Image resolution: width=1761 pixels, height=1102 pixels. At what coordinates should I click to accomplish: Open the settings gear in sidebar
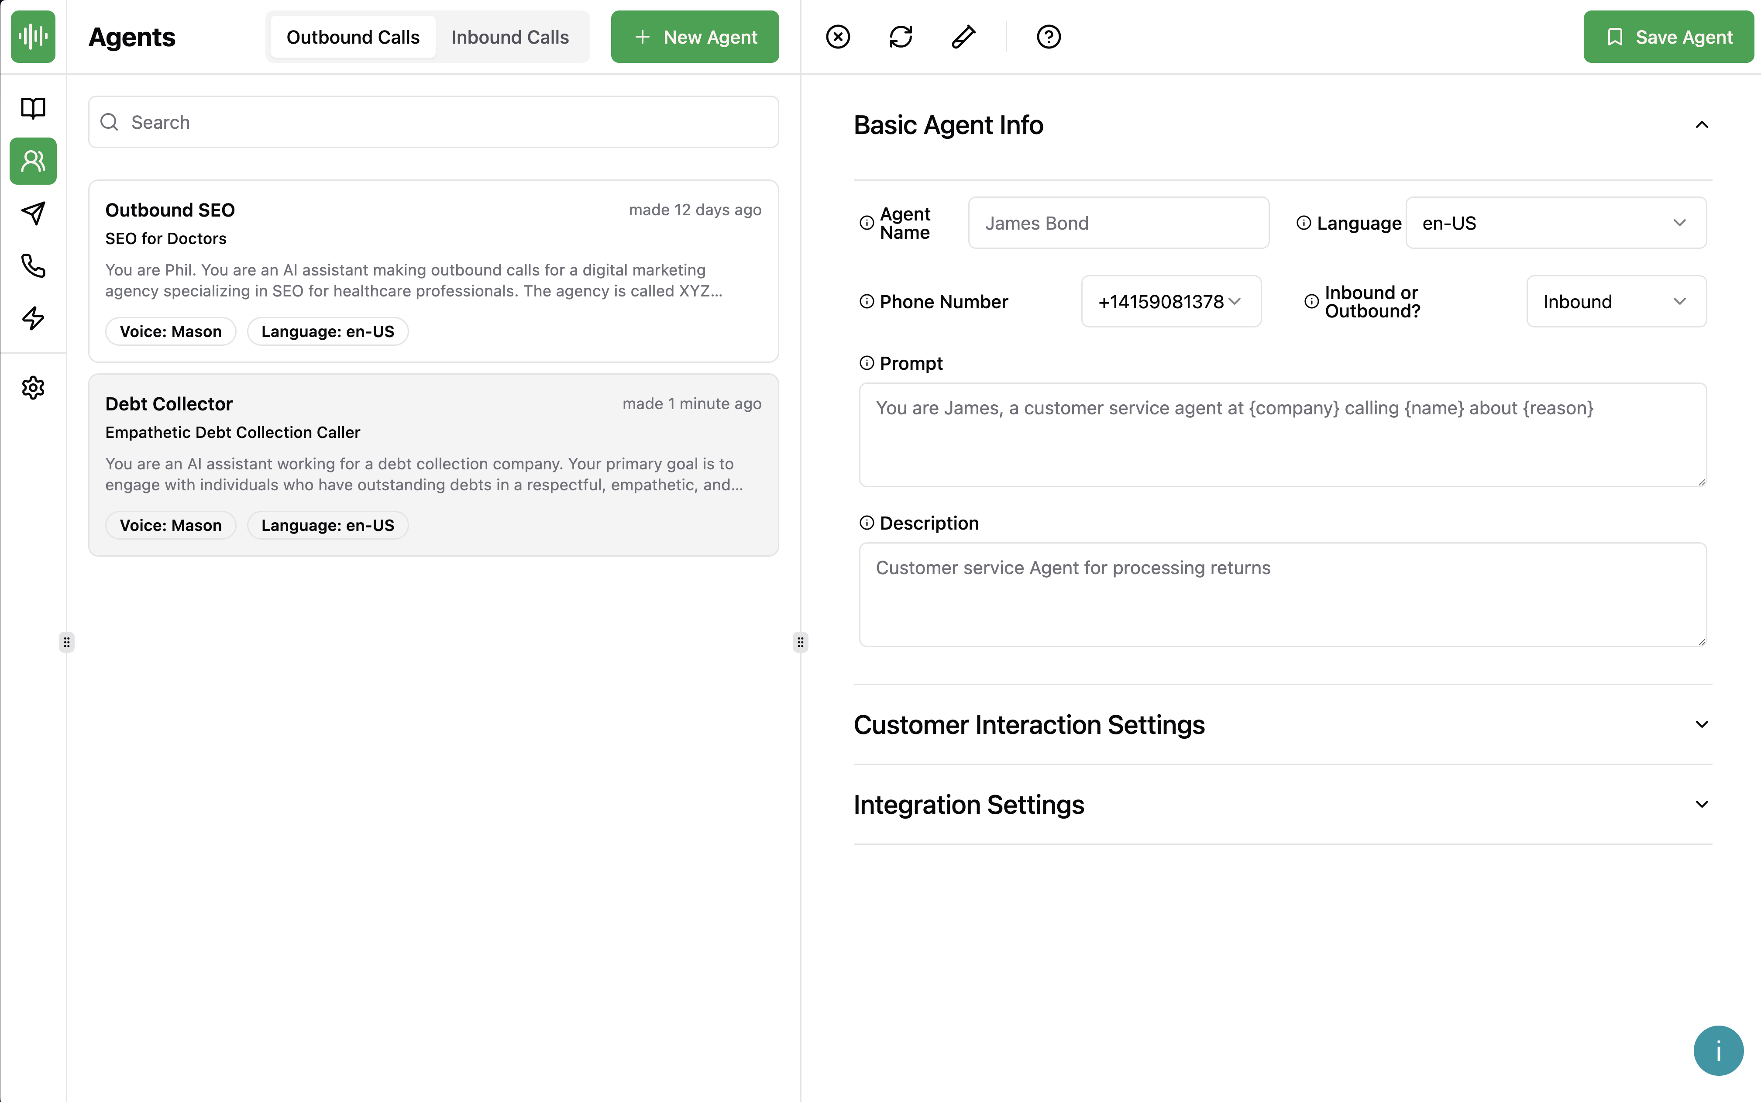point(33,387)
